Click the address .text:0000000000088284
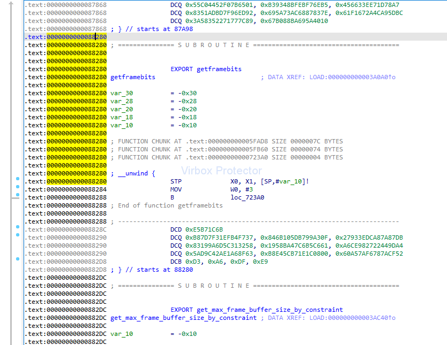The image size is (447, 345). point(66,189)
